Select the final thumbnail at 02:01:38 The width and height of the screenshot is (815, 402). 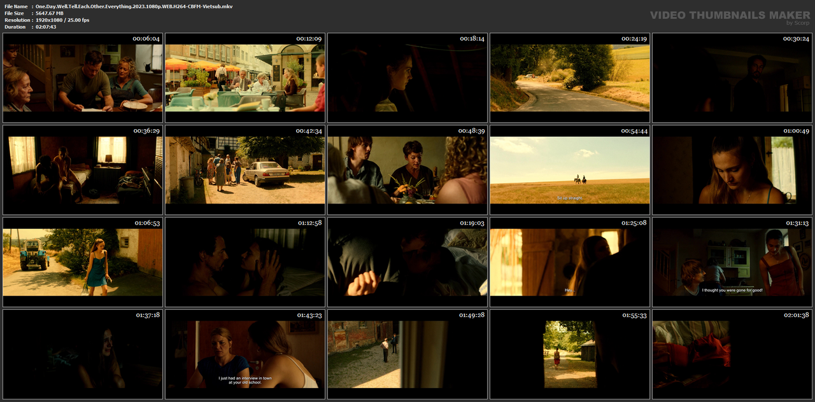click(x=732, y=354)
